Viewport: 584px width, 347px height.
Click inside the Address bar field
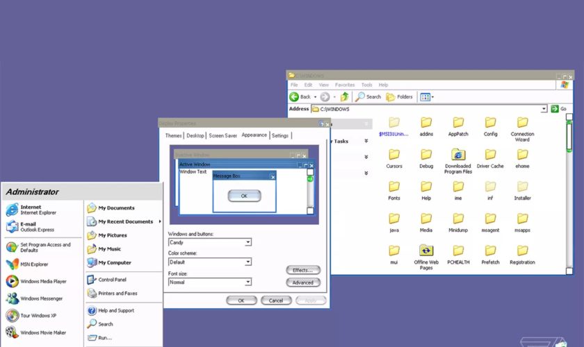(428, 109)
